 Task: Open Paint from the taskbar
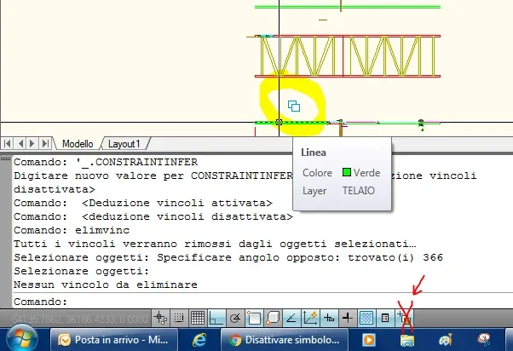click(446, 340)
